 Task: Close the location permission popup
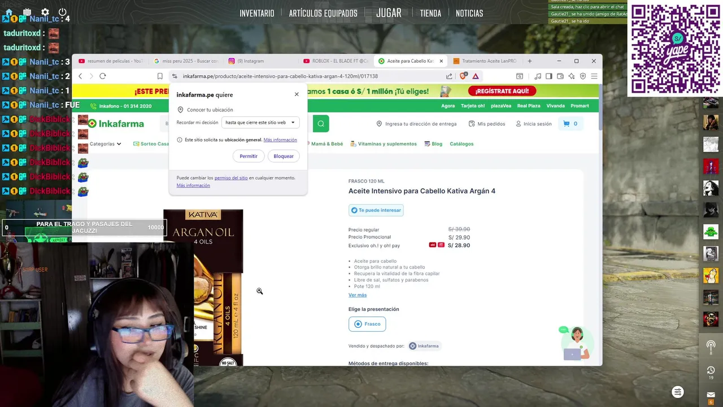coord(297,94)
